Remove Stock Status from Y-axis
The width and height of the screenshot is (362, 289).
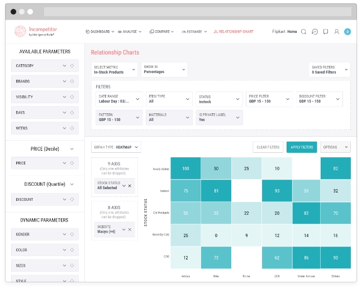point(130,186)
